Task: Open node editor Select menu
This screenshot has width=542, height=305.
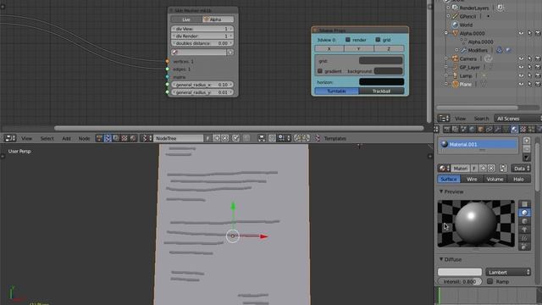Action: (x=47, y=138)
